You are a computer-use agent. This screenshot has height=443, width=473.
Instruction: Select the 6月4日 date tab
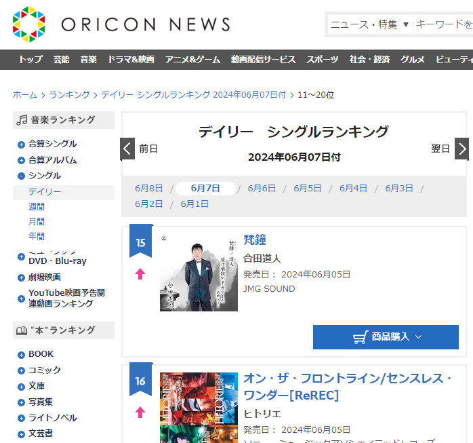(353, 189)
